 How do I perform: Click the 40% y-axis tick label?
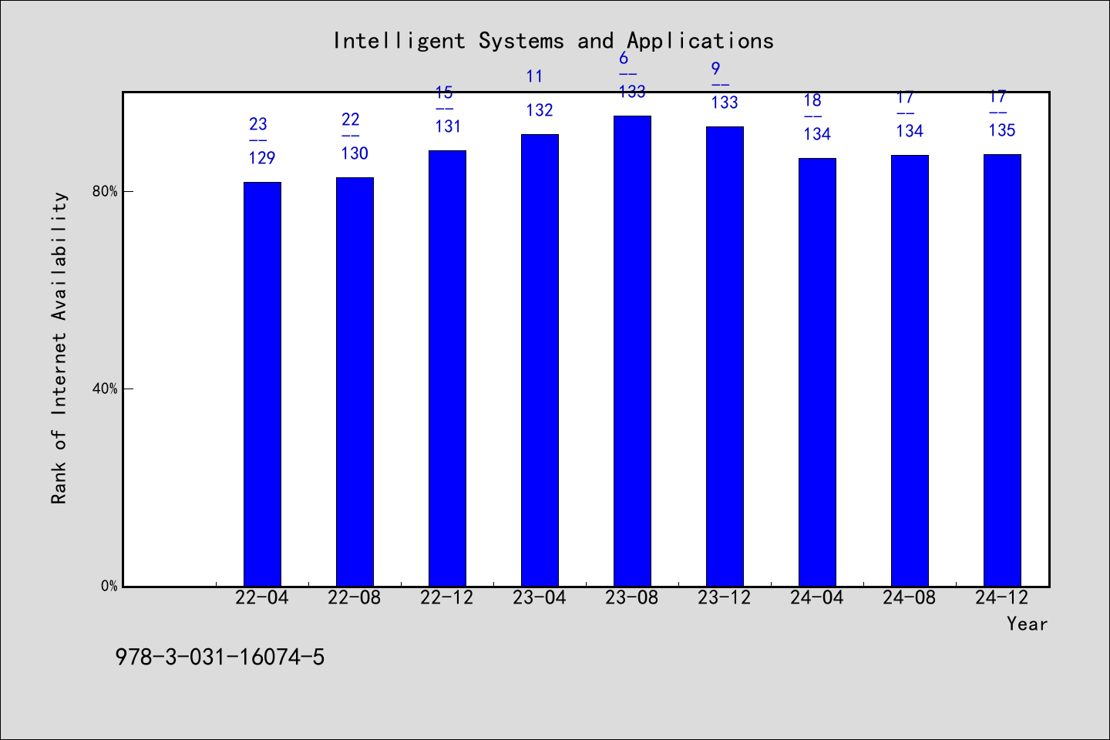(x=105, y=388)
